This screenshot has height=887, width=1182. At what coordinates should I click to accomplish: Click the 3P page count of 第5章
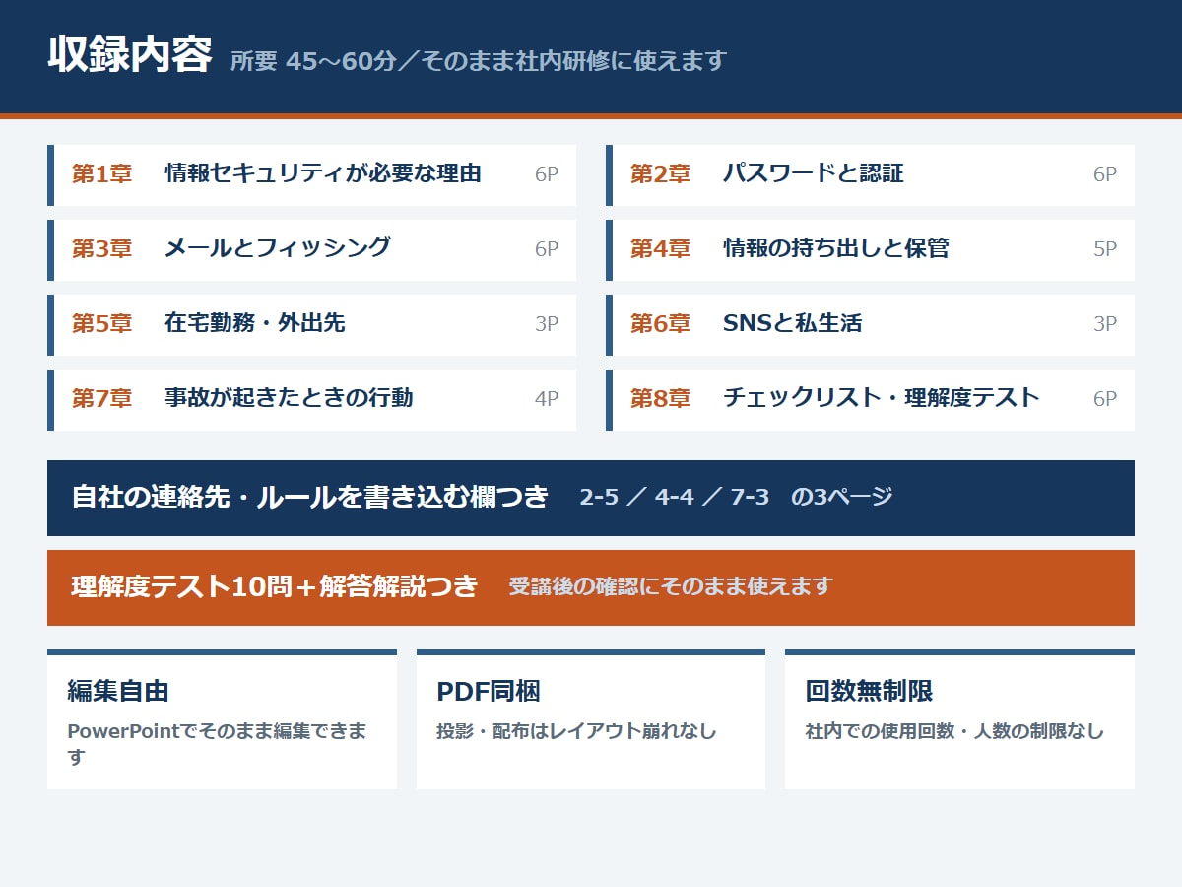tap(547, 324)
